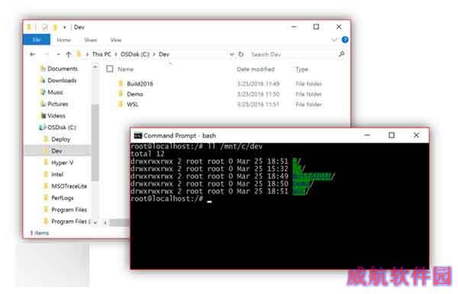Open the recent locations dropdown arrow
458x294 pixels.
point(59,54)
